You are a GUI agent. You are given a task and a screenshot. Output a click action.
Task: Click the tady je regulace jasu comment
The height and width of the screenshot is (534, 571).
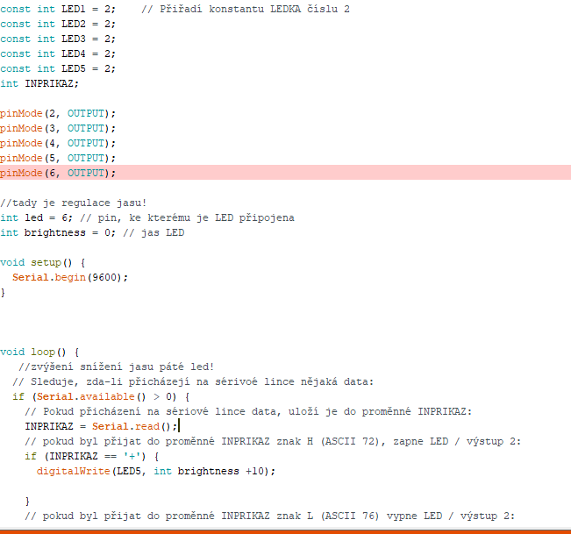73,203
